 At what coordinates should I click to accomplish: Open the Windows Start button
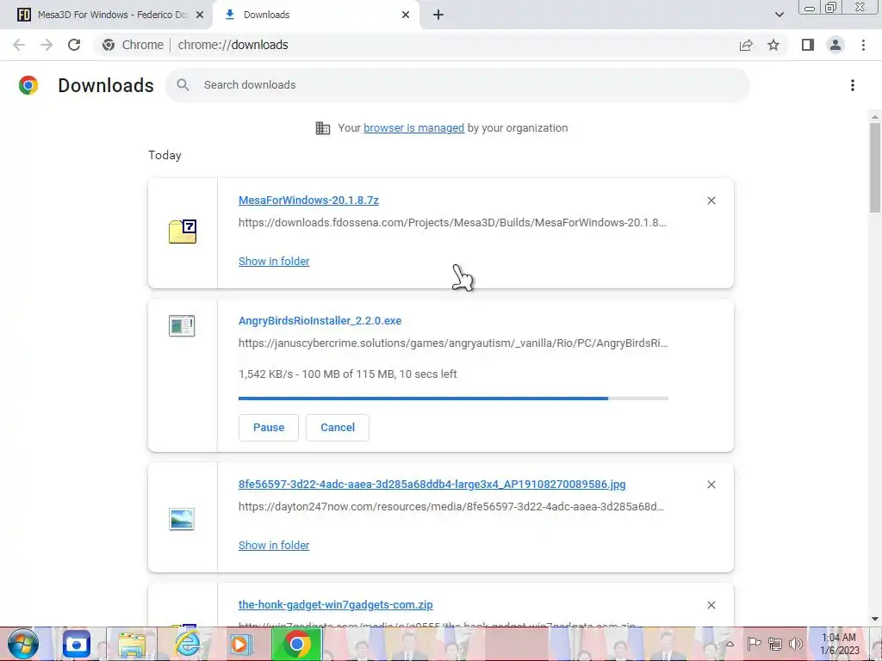22,644
